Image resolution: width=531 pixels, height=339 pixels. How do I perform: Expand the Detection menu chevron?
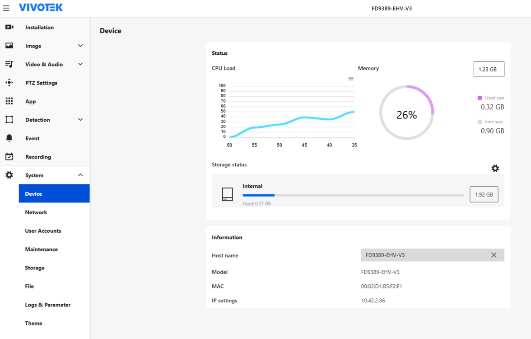(80, 120)
